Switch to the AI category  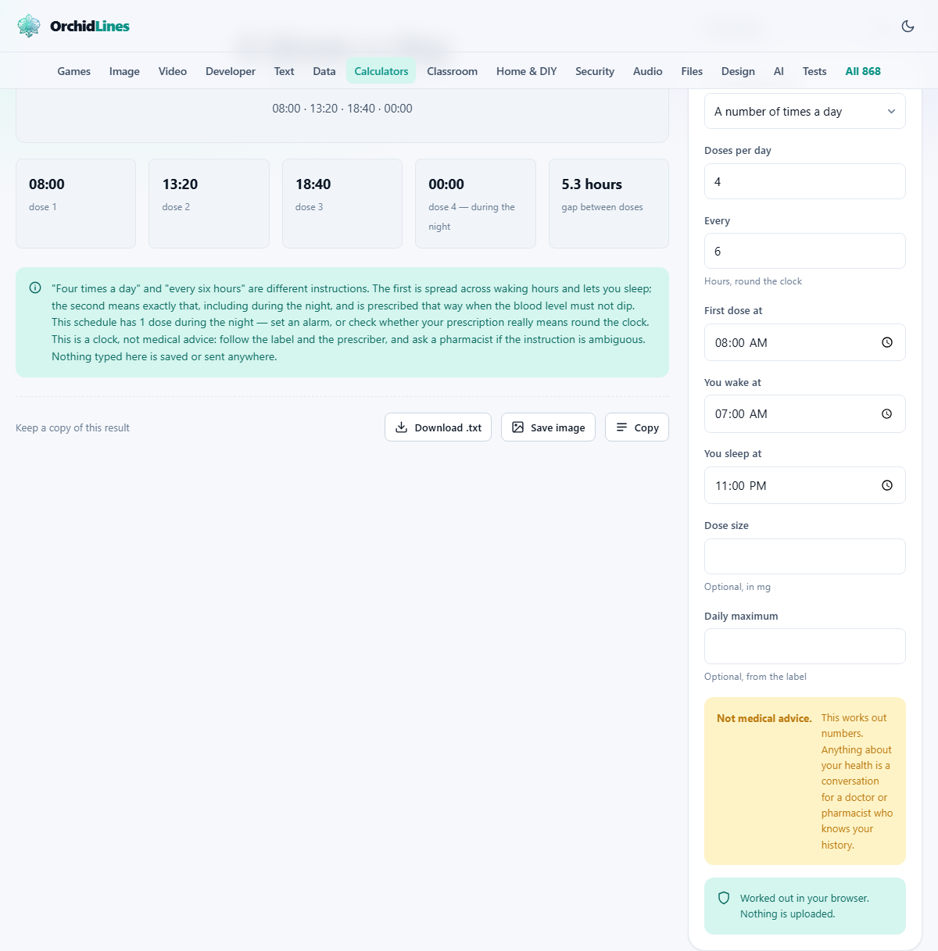coord(779,71)
